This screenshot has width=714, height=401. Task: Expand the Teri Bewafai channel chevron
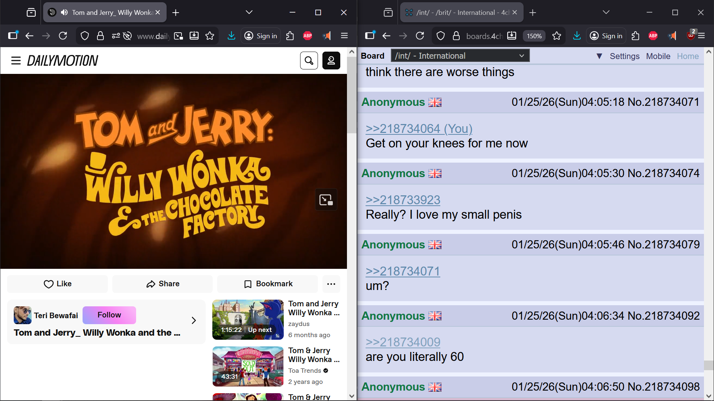(193, 320)
